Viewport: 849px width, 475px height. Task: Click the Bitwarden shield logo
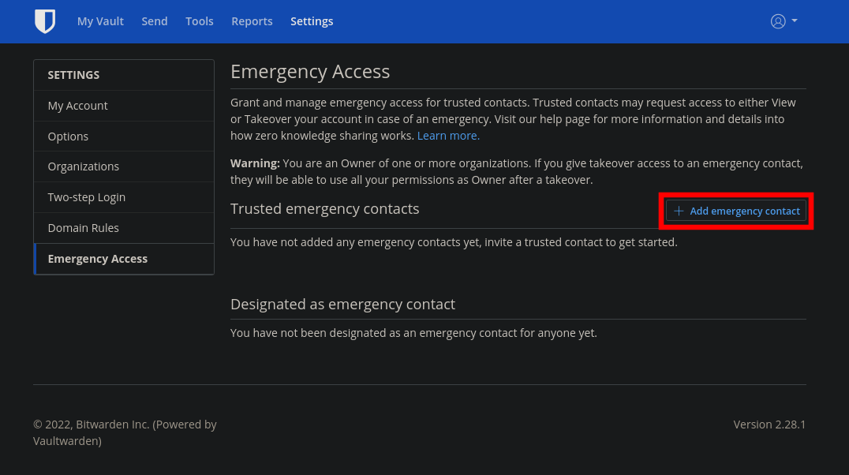45,21
